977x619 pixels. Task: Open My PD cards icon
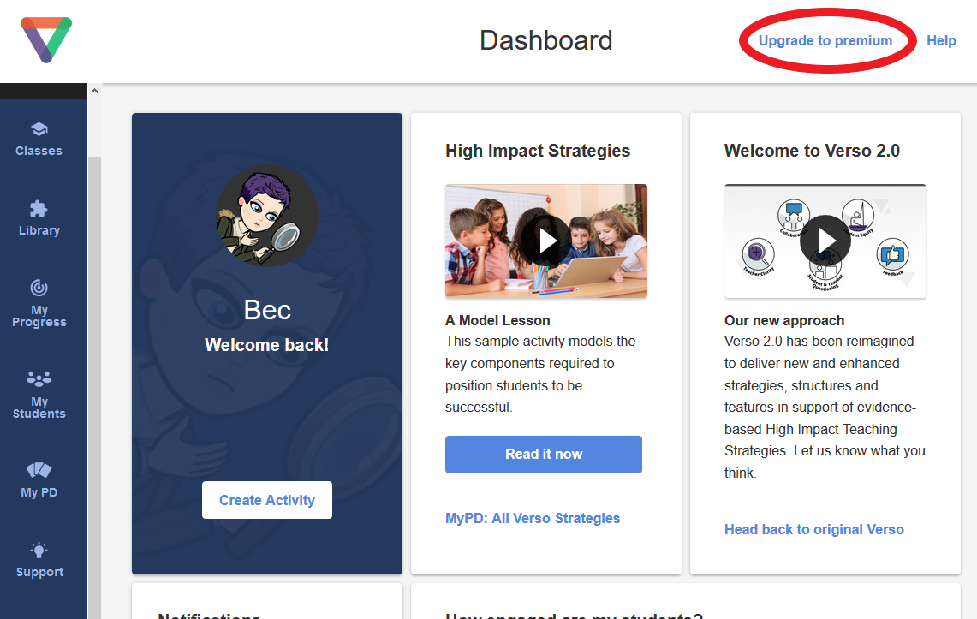(x=39, y=470)
